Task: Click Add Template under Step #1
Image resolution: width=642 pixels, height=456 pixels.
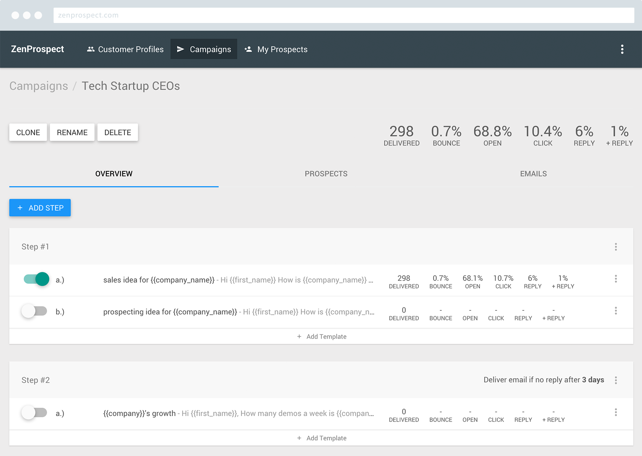Action: (322, 336)
